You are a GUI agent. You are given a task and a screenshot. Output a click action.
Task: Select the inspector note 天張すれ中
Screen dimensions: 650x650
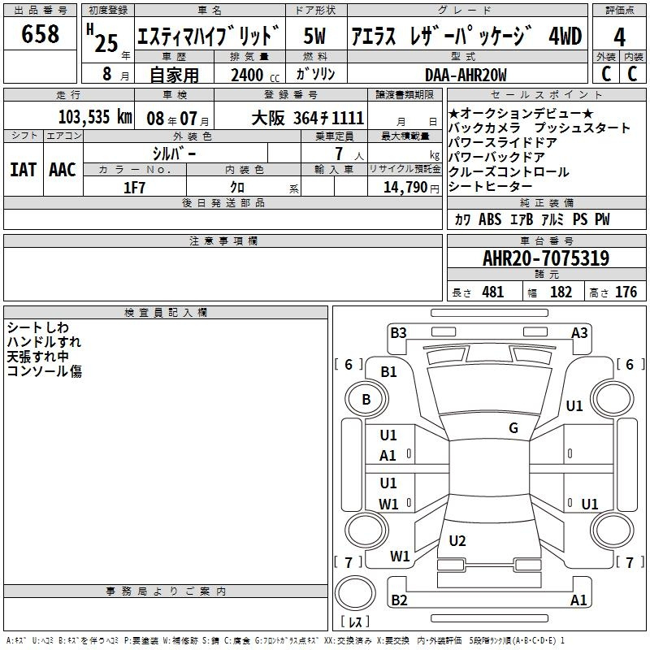(37, 357)
